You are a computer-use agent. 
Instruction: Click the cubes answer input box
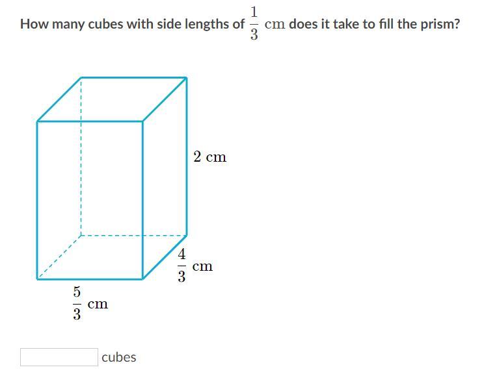pos(59,357)
